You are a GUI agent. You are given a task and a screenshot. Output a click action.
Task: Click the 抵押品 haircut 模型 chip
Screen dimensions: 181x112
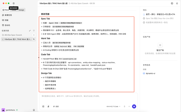(x=63, y=46)
